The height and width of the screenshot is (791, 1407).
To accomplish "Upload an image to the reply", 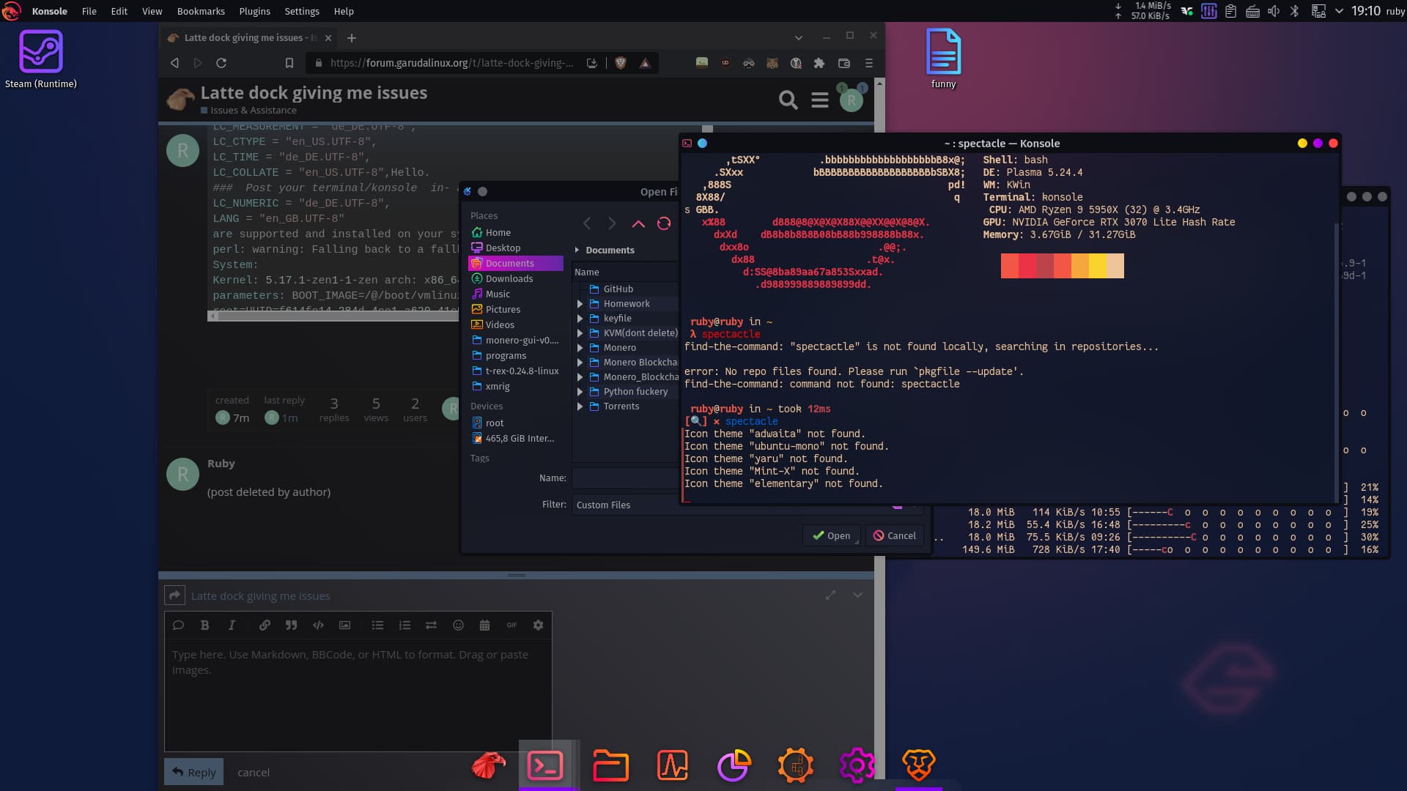I will pyautogui.click(x=345, y=625).
